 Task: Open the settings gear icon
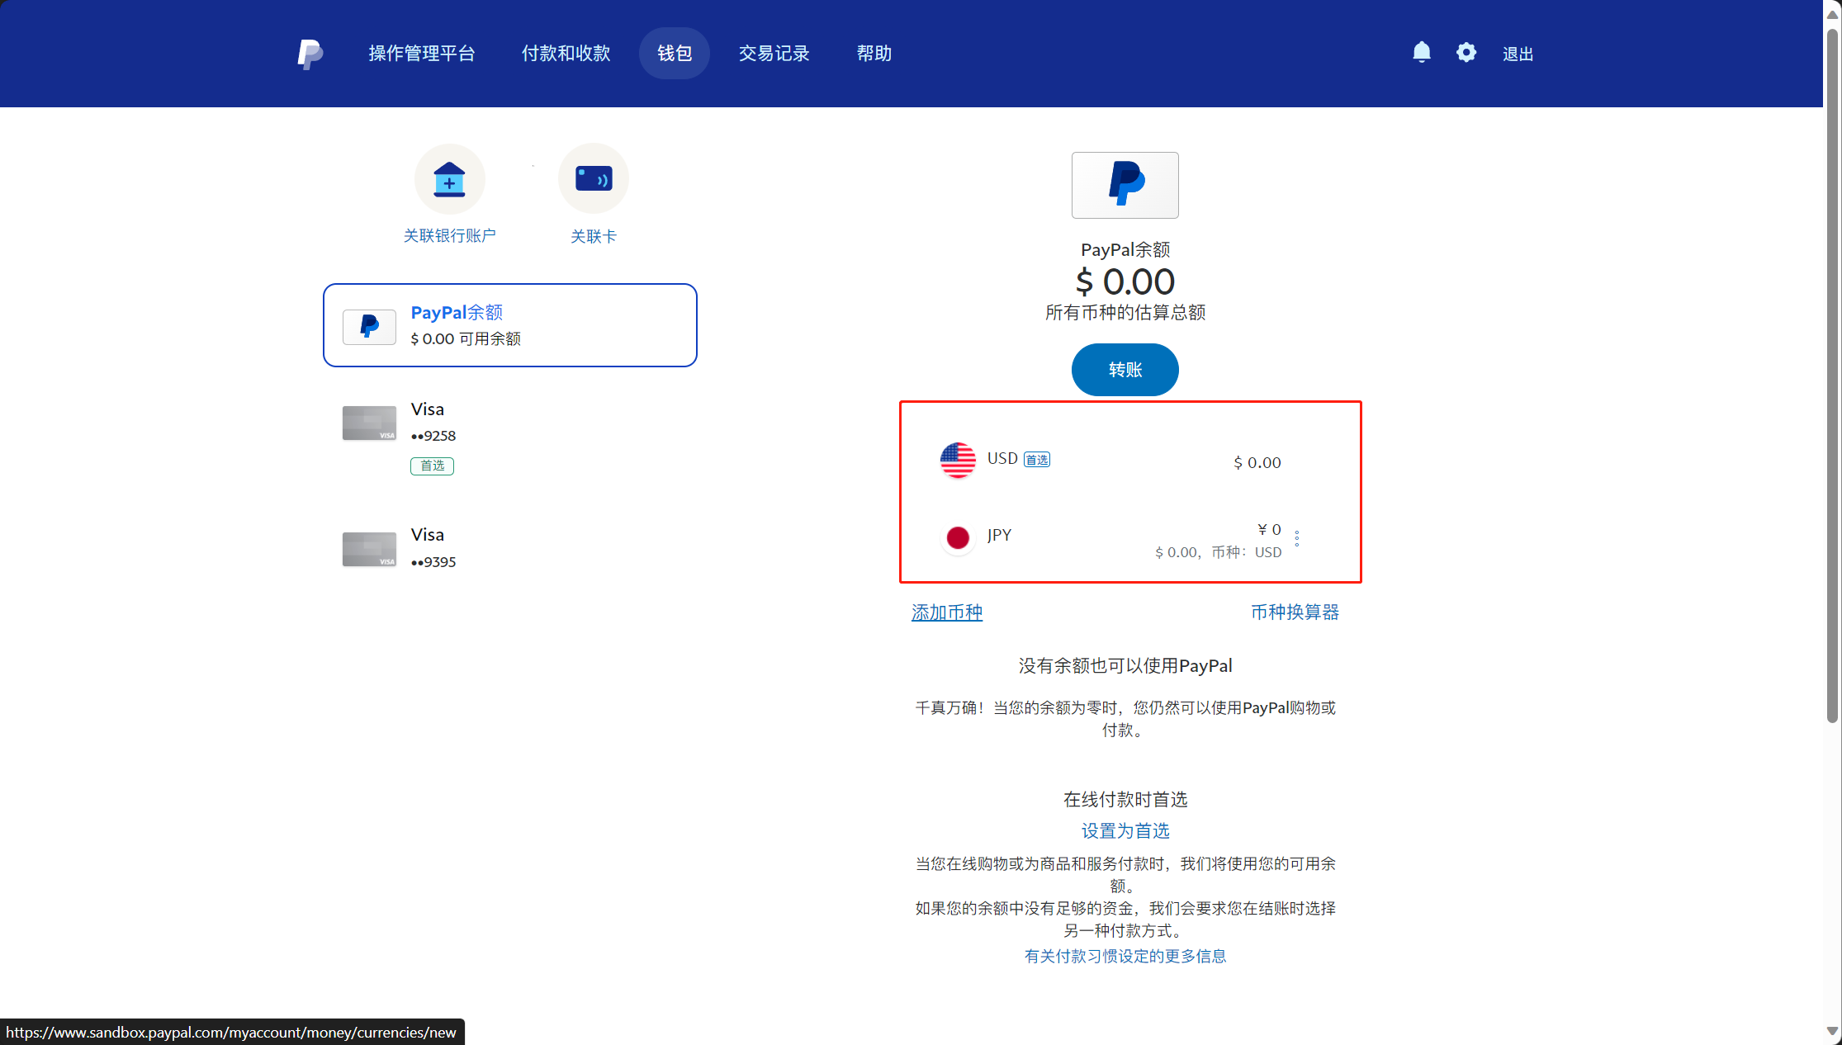1466,52
